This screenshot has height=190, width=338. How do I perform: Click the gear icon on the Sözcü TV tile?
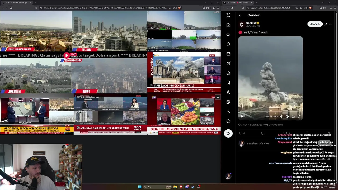point(218,97)
